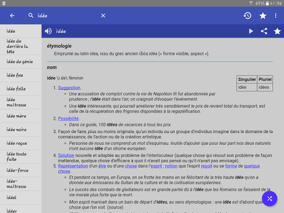Follow the Possibilité link

[x=68, y=119]
